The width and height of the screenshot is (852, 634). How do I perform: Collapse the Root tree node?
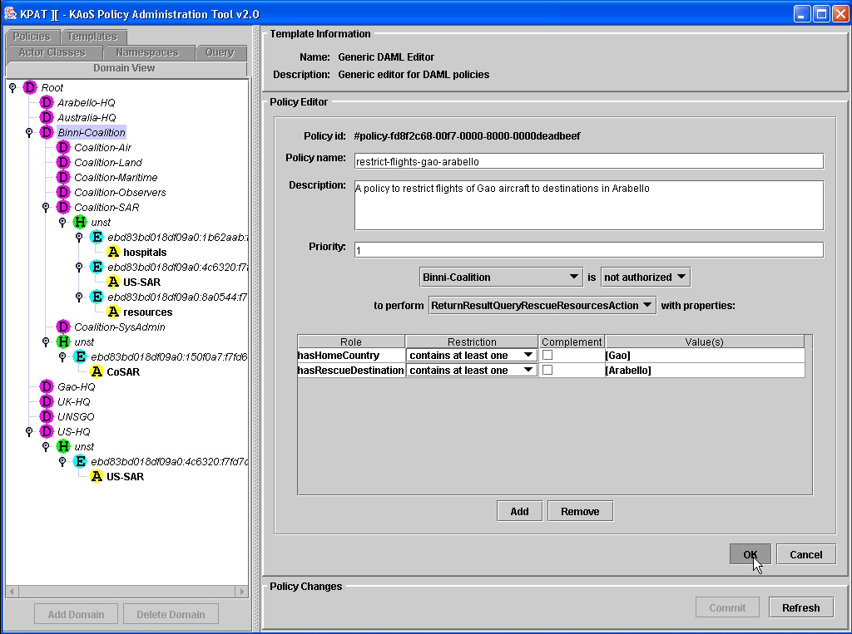point(12,87)
